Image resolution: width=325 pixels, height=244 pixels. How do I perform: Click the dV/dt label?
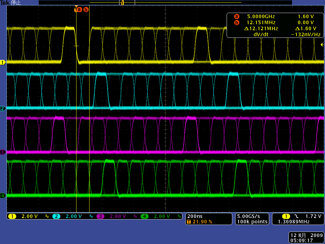[x=261, y=34]
